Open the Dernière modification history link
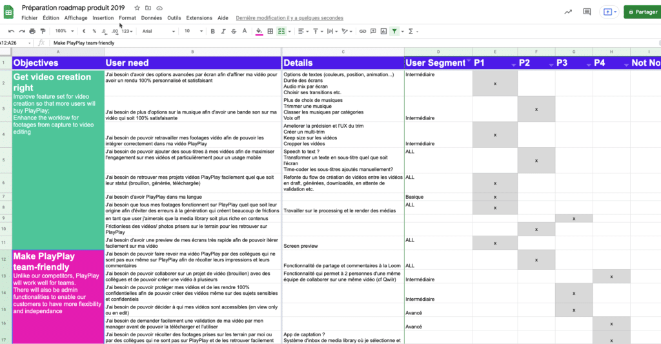The image size is (661, 344). click(x=289, y=18)
